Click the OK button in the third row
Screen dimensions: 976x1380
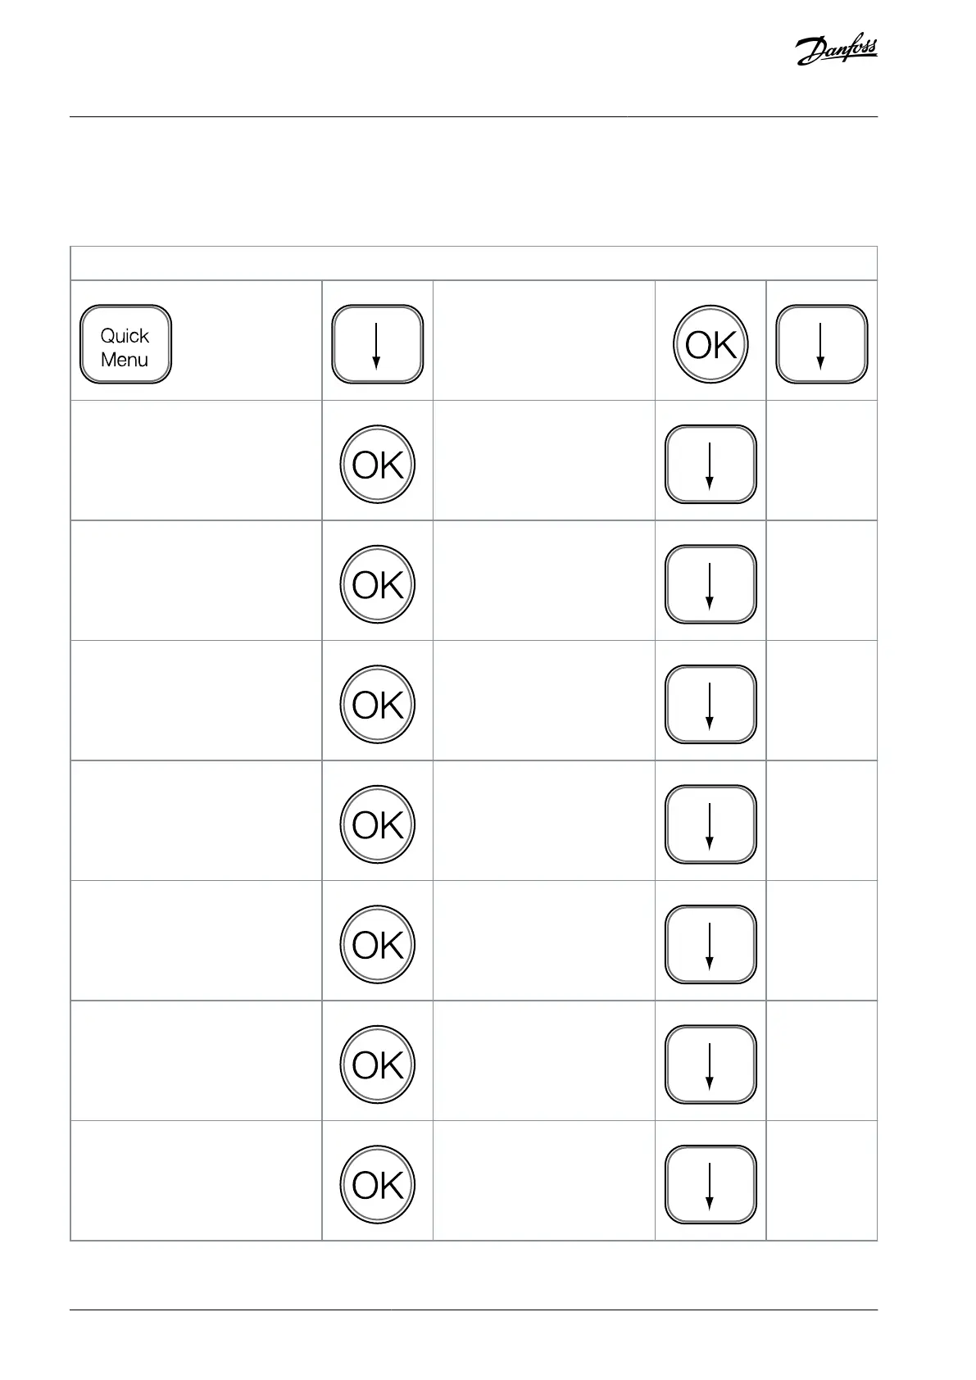tap(378, 584)
